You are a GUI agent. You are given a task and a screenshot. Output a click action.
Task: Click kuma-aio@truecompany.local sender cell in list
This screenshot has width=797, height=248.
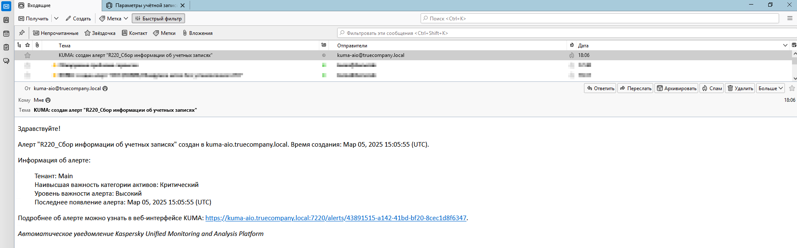pos(371,55)
